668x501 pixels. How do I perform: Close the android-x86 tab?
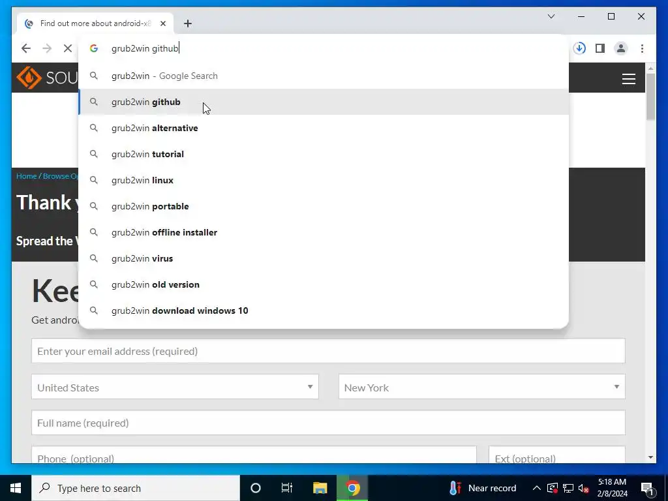(162, 23)
